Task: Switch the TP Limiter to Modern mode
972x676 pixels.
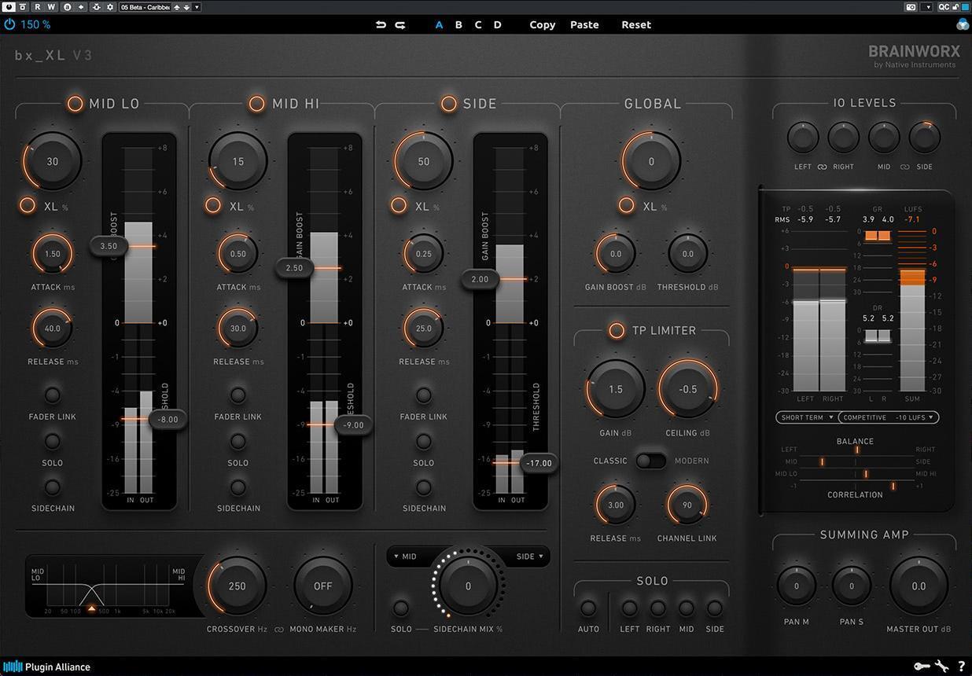Action: (657, 461)
